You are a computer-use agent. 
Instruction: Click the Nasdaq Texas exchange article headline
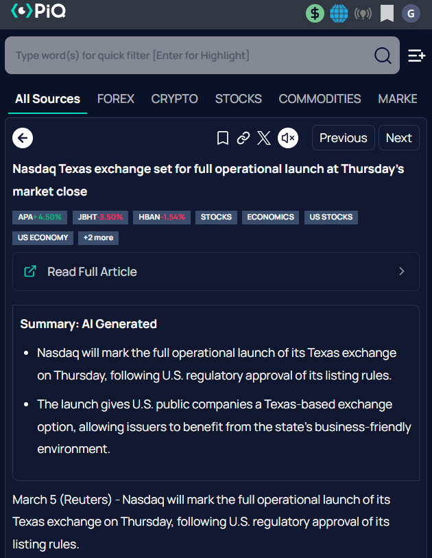click(x=208, y=180)
